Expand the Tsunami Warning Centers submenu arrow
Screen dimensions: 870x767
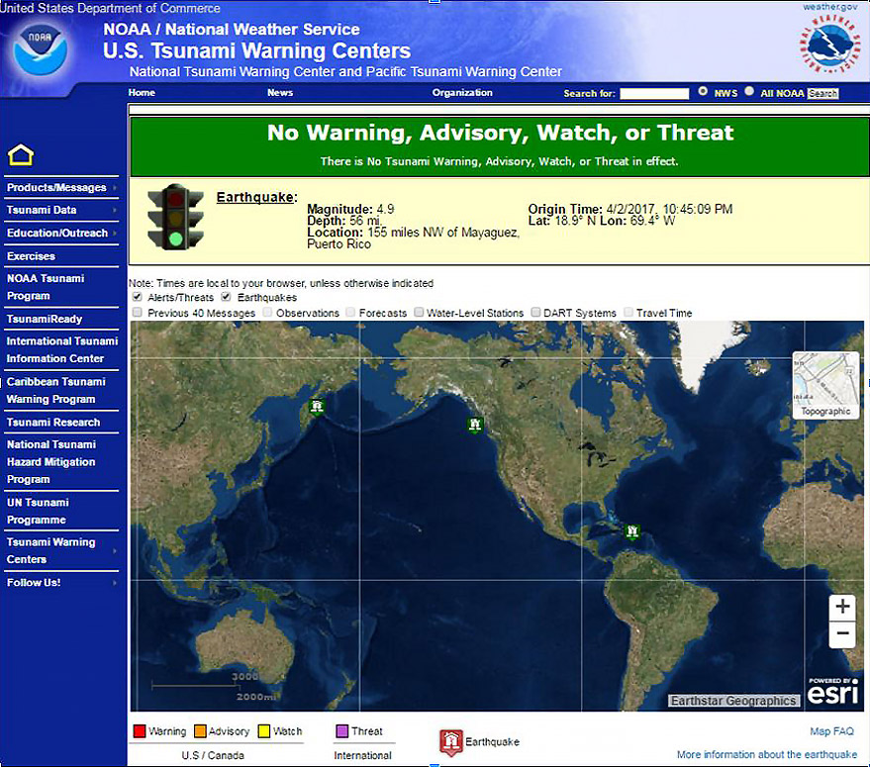(115, 551)
